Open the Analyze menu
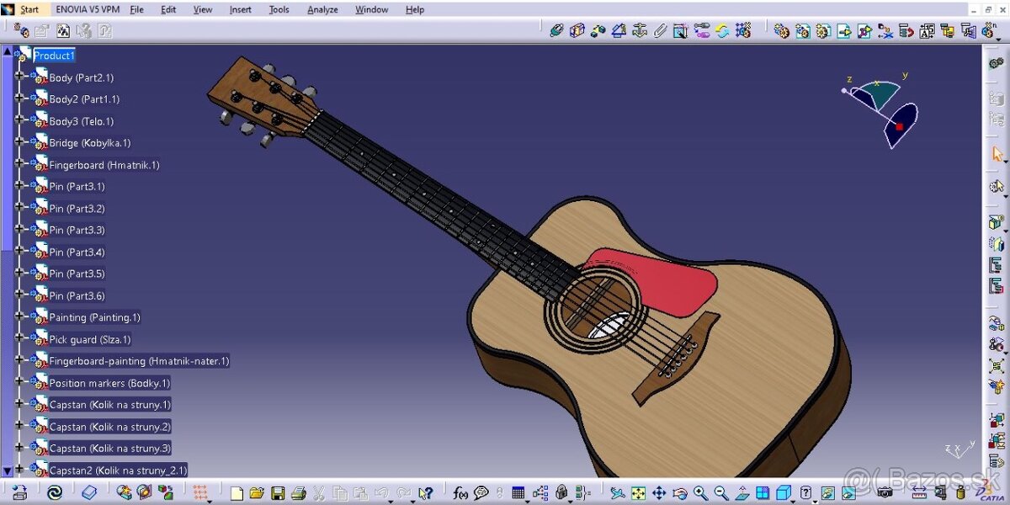Viewport: 1010px width, 505px height. pos(322,10)
